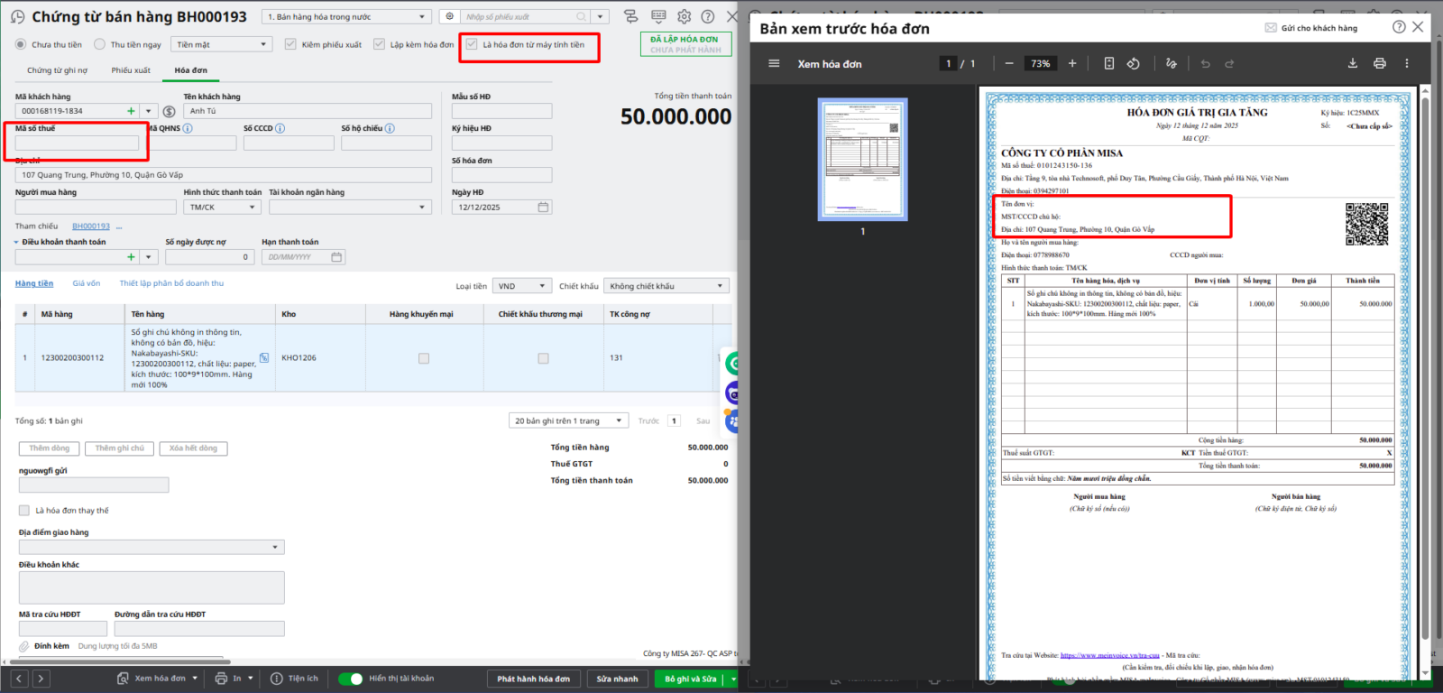Image resolution: width=1443 pixels, height=693 pixels.
Task: Click the print icon in invoice preview
Action: pyautogui.click(x=1379, y=63)
